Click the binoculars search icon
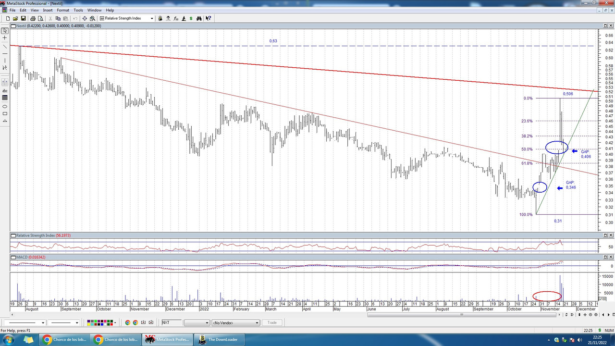 [x=199, y=18]
